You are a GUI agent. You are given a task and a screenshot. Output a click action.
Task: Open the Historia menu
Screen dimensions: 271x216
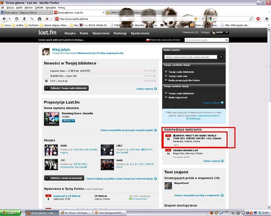tap(28, 8)
